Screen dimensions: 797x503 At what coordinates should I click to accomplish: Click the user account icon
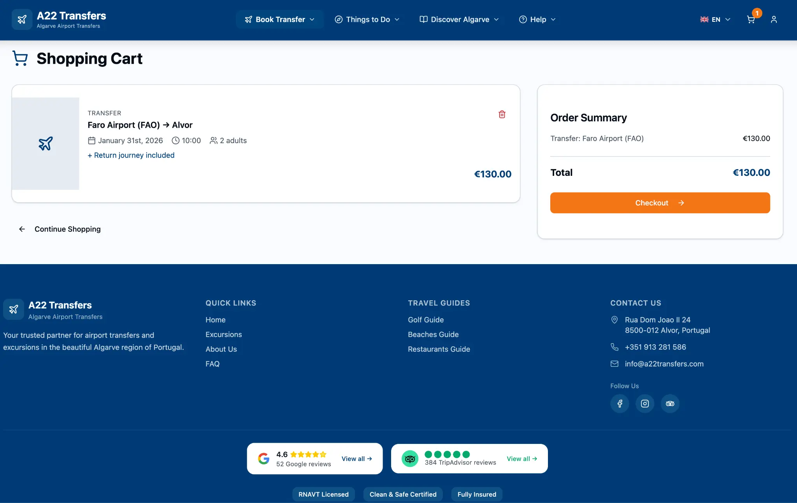tap(774, 19)
